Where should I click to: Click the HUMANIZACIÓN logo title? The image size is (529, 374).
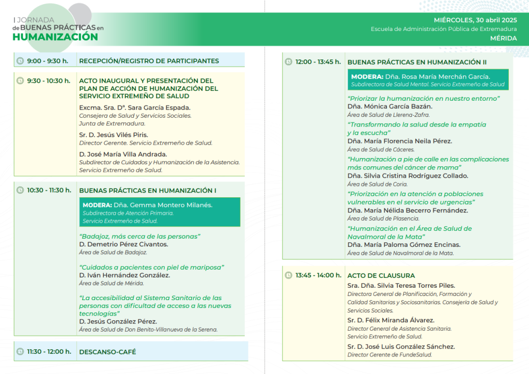(x=55, y=37)
